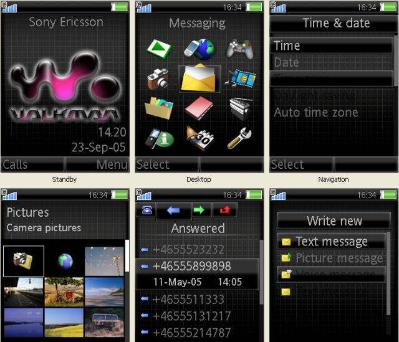The width and height of the screenshot is (399, 342).
Task: Open the yellow field landscape thumbnail
Action: click(x=64, y=323)
